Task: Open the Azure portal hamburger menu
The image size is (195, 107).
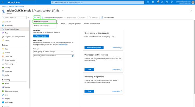Action: [3, 2]
